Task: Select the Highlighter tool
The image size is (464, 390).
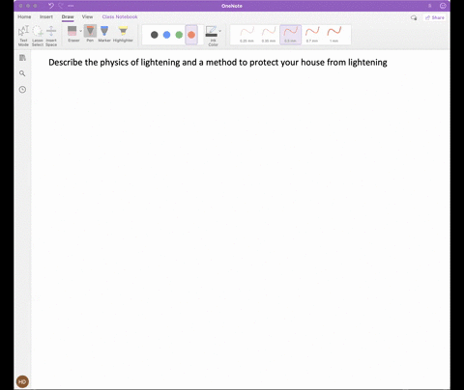Action: pyautogui.click(x=123, y=34)
